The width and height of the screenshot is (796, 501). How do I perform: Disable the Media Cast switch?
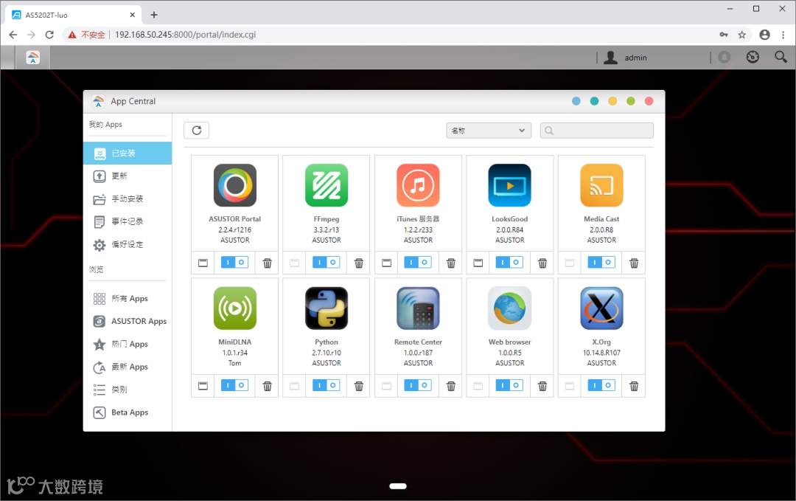[601, 262]
